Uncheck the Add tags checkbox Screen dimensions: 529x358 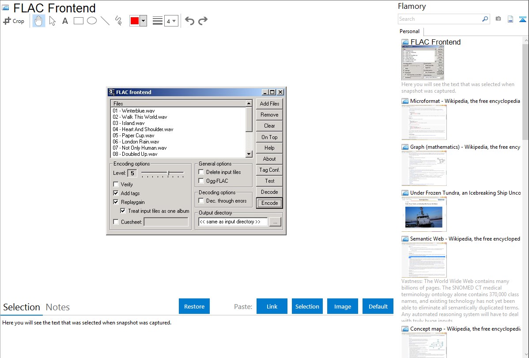pyautogui.click(x=116, y=193)
